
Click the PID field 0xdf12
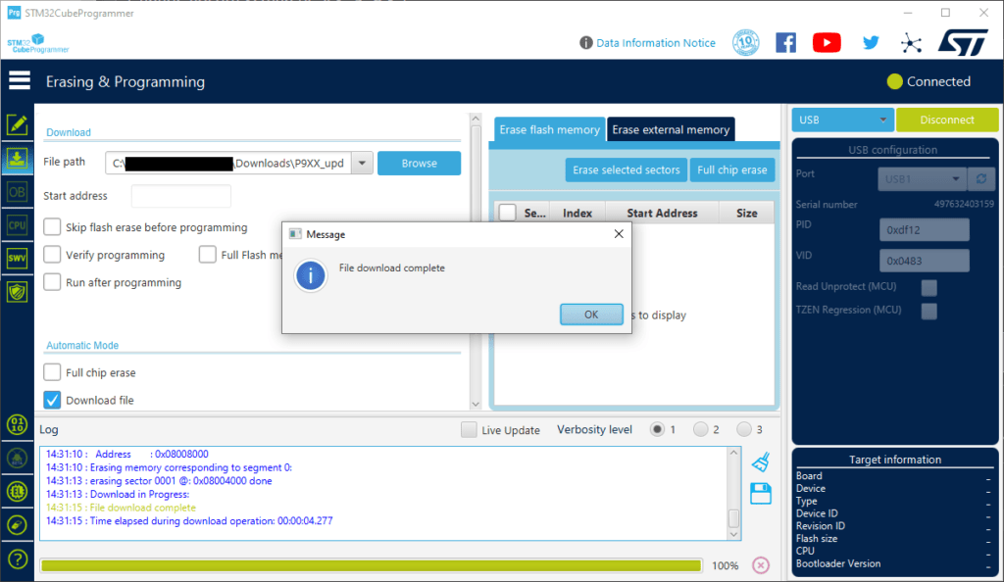pos(924,229)
